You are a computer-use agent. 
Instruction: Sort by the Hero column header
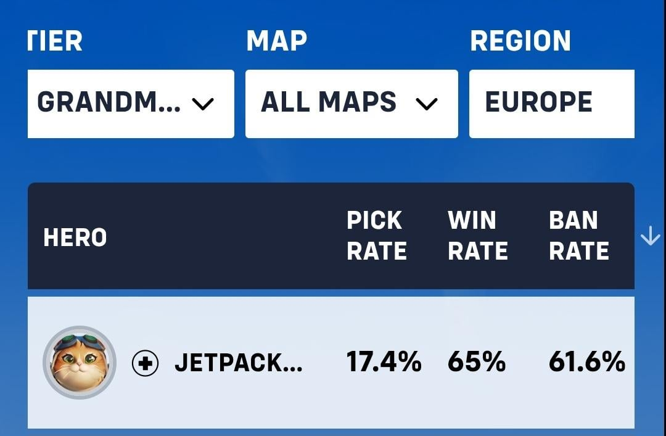click(75, 237)
